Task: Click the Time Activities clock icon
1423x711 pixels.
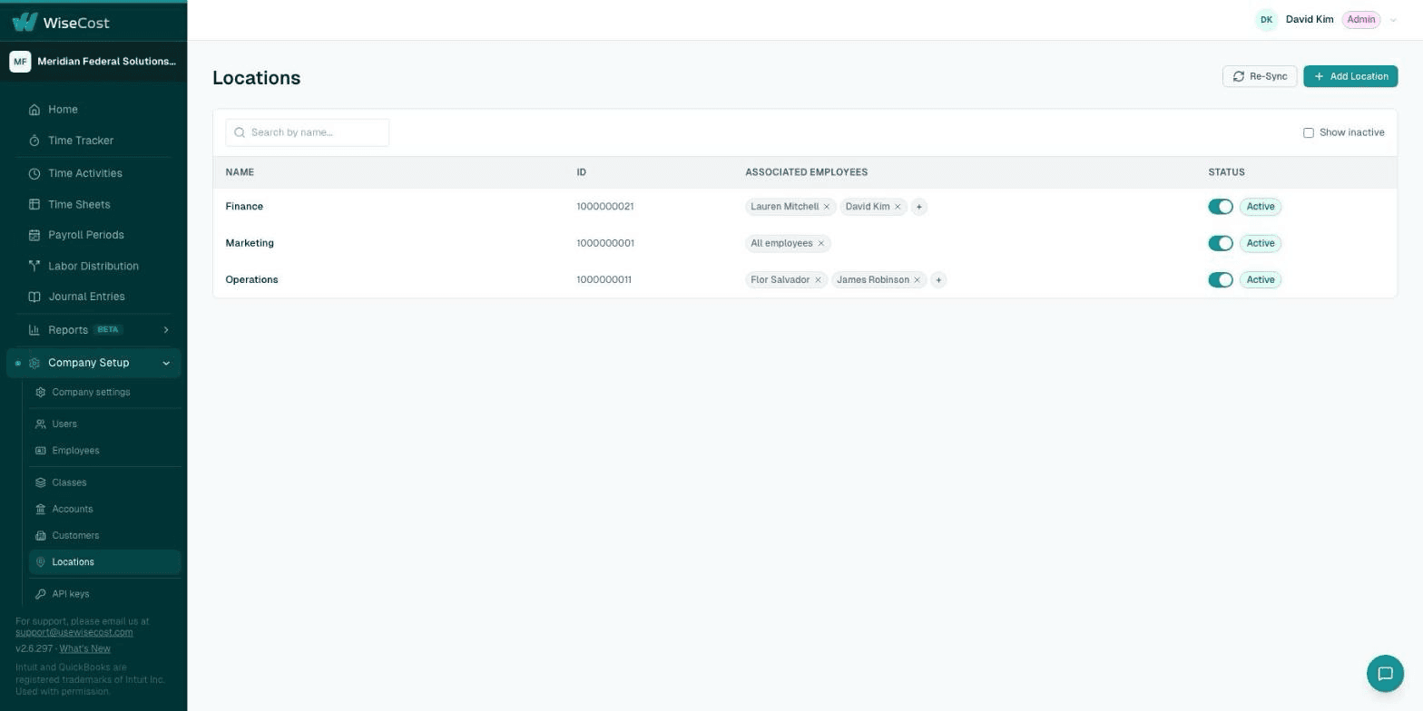Action: point(34,173)
